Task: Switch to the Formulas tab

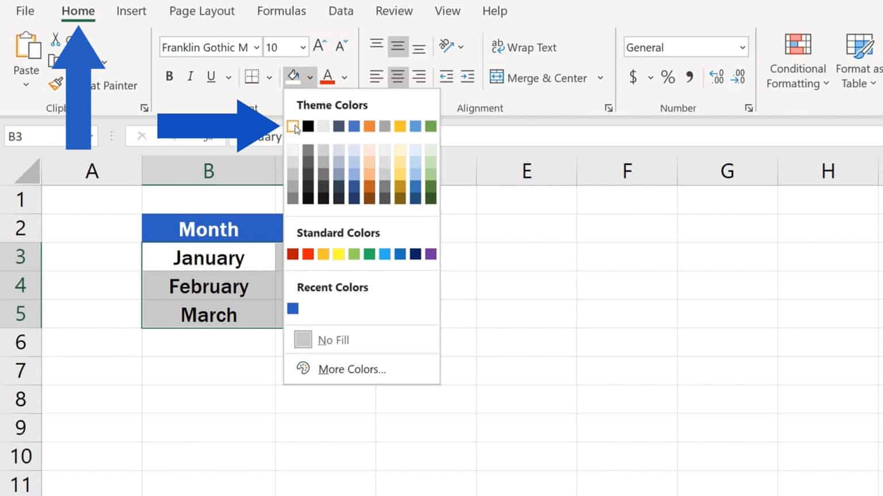Action: tap(281, 11)
